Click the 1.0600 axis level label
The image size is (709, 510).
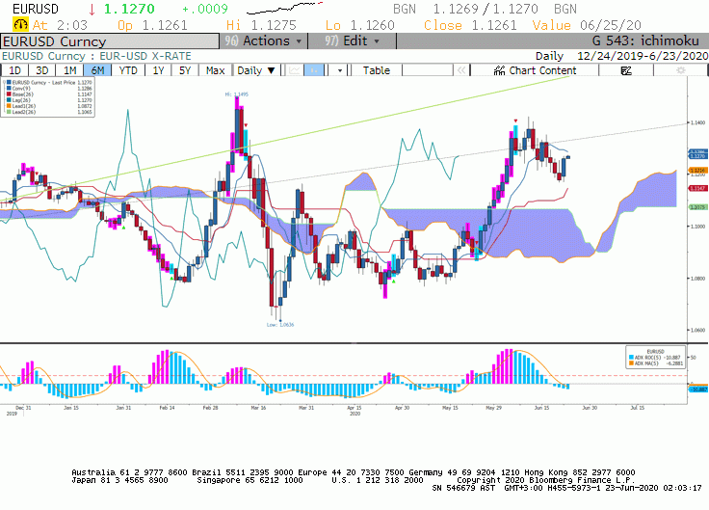[697, 330]
